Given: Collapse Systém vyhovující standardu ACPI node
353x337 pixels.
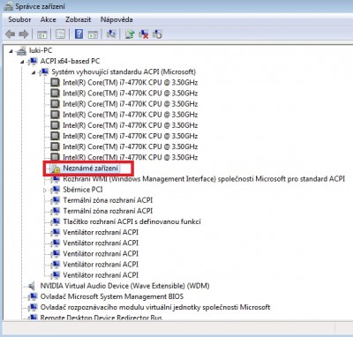Looking at the screenshot, I should pos(34,72).
